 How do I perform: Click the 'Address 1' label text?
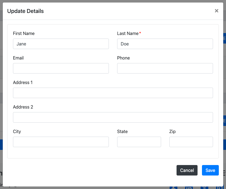23,82
